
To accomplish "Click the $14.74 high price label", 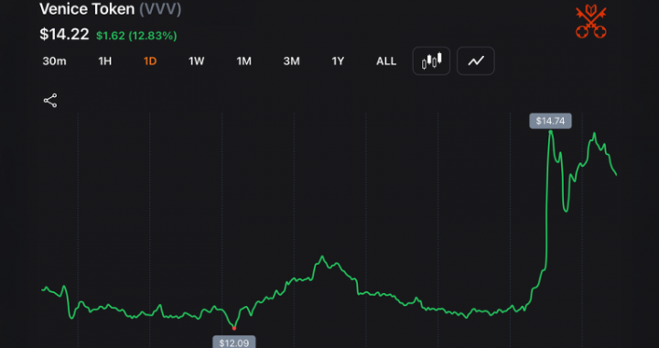I will (550, 121).
